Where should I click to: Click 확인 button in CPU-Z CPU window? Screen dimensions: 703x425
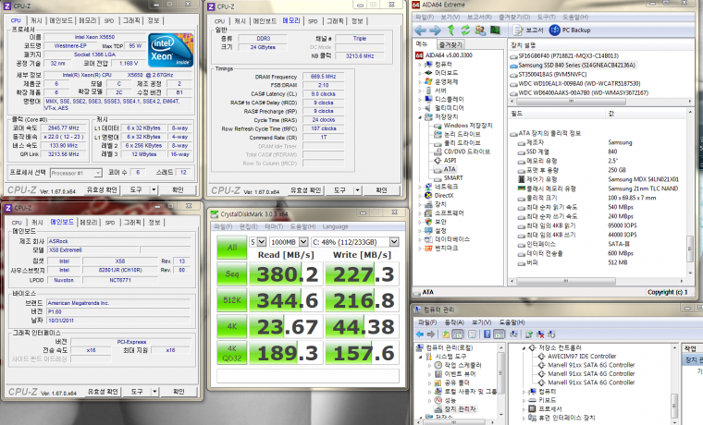(178, 190)
